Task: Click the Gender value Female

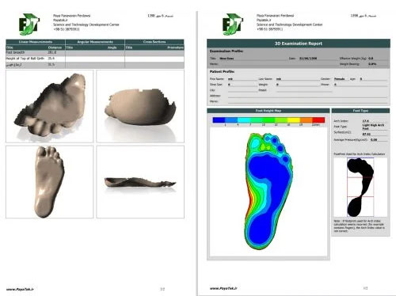Action: (x=339, y=79)
